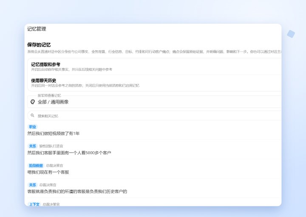The width and height of the screenshot is (306, 217).
Task: Click the hint 开启后同一对话会参考之前的消息
Action: pyautogui.click(x=85, y=86)
